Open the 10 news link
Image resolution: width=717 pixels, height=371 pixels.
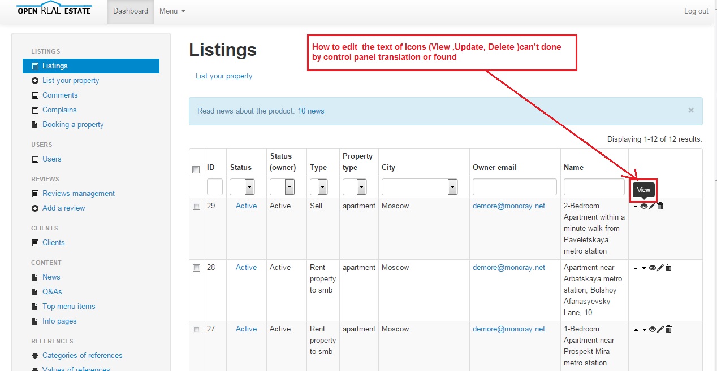pyautogui.click(x=310, y=111)
